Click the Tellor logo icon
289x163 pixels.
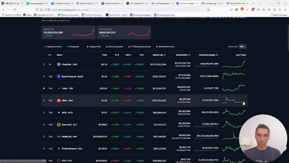(59, 88)
